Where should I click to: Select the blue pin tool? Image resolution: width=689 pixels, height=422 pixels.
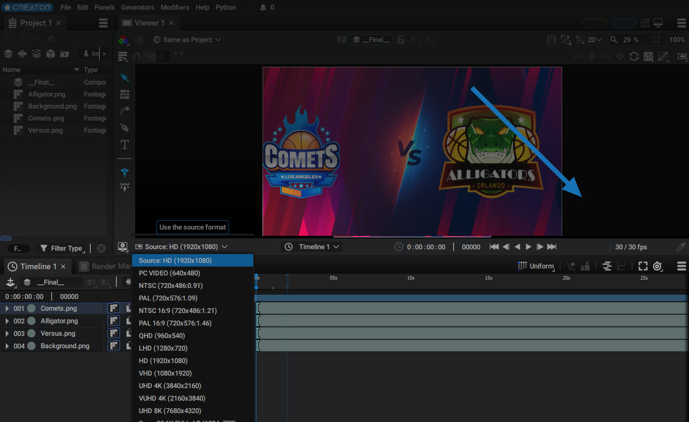click(125, 172)
